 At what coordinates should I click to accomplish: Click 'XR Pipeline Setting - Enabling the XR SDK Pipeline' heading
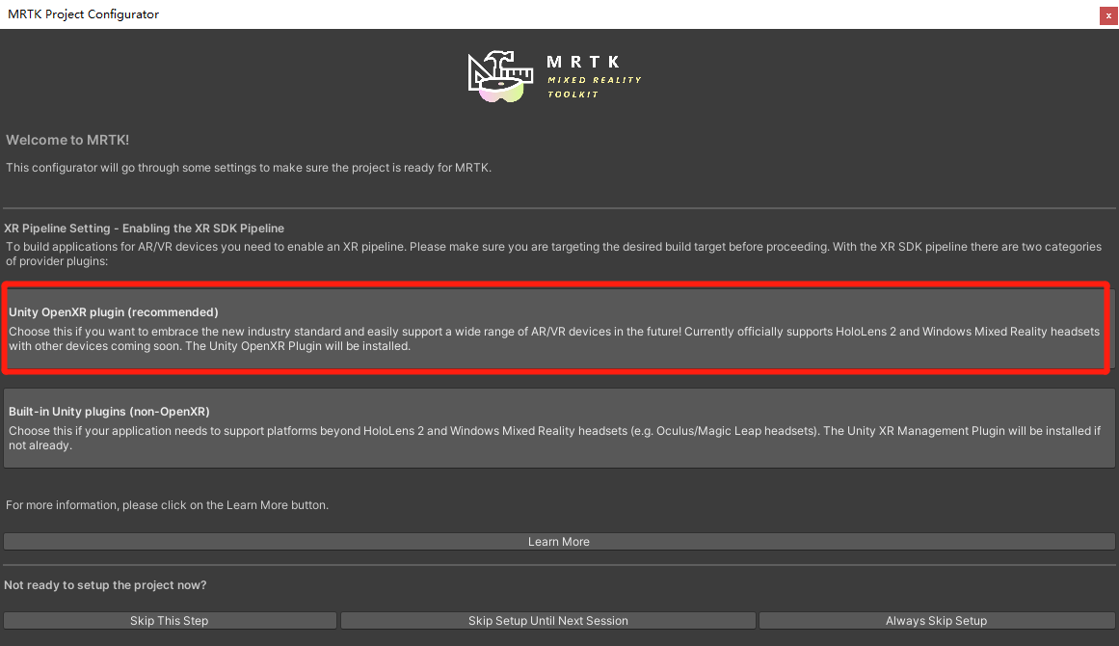click(145, 229)
